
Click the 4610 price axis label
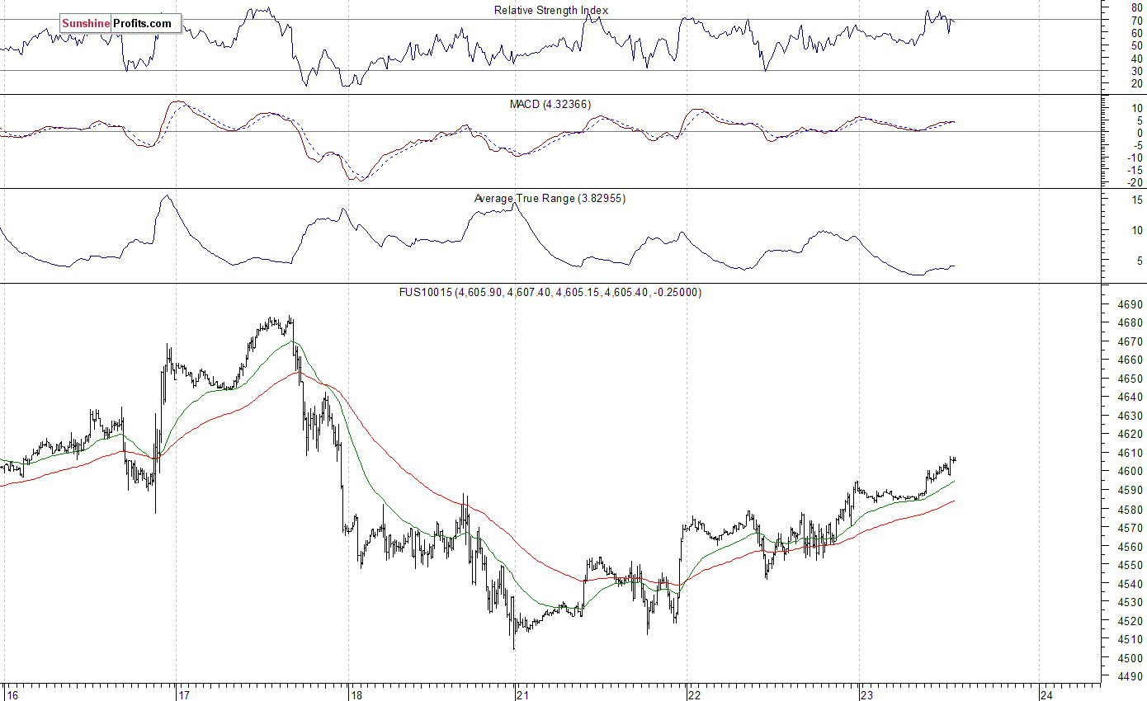[x=1130, y=454]
